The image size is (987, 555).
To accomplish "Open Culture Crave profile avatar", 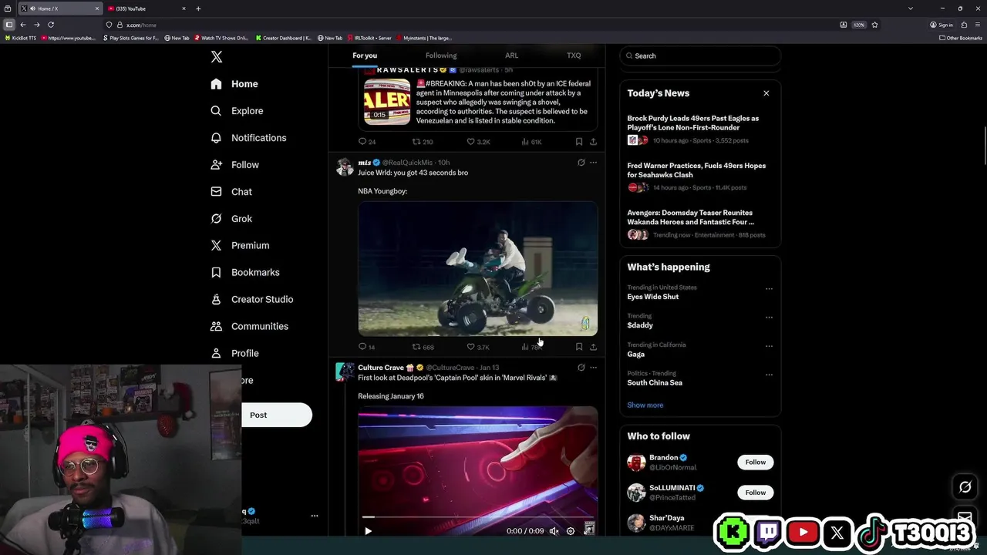I will pyautogui.click(x=345, y=372).
